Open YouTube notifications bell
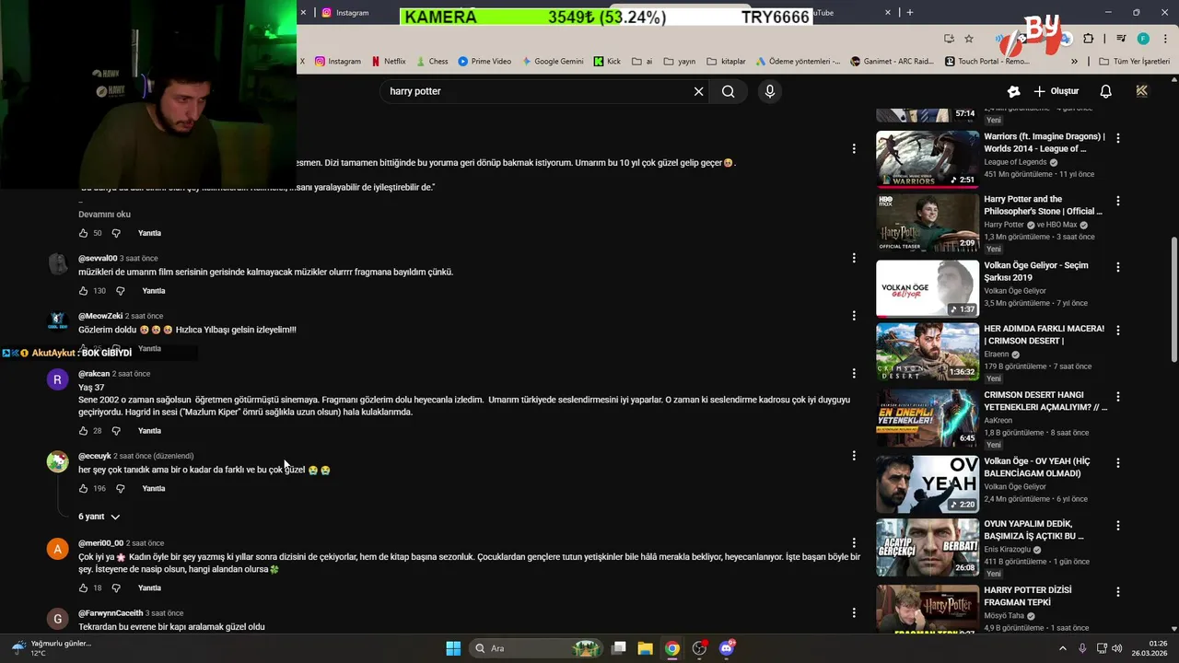Screen dimensions: 1179x663 pos(1106,91)
